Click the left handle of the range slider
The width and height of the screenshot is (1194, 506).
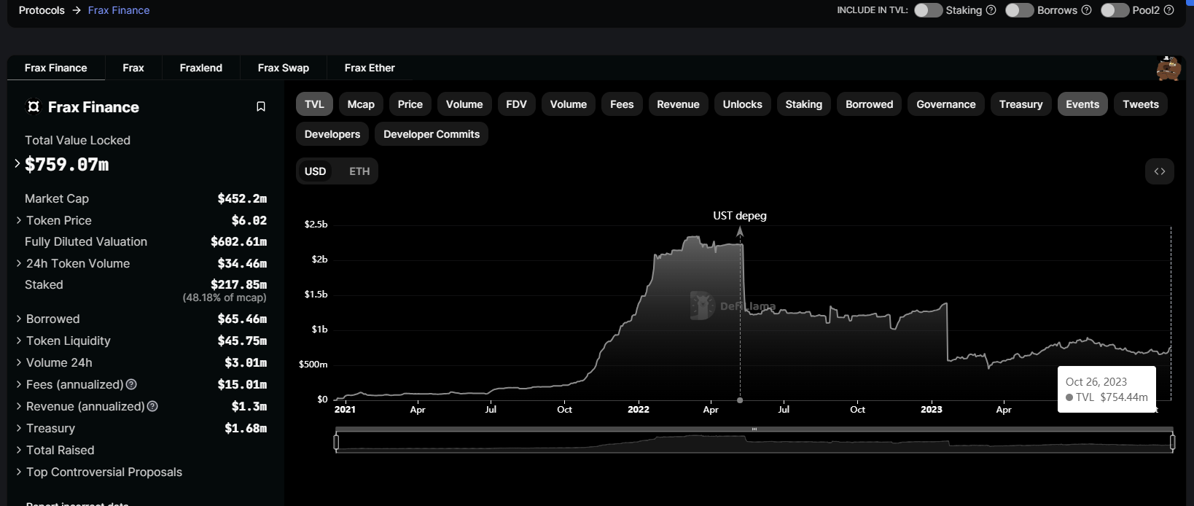(x=336, y=442)
